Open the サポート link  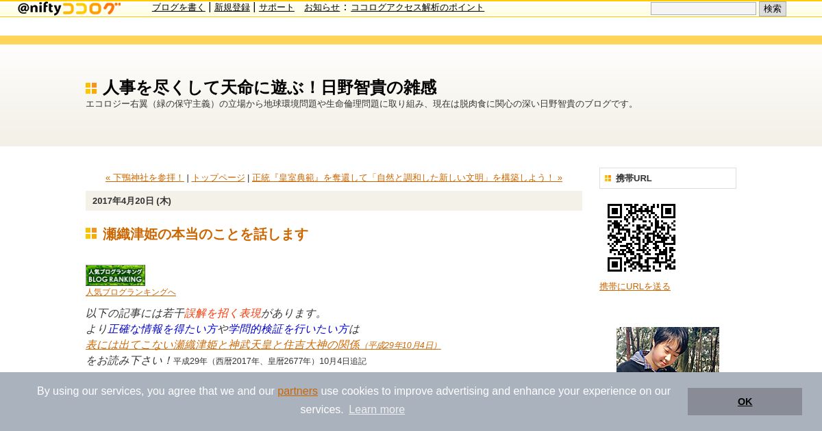tap(277, 8)
